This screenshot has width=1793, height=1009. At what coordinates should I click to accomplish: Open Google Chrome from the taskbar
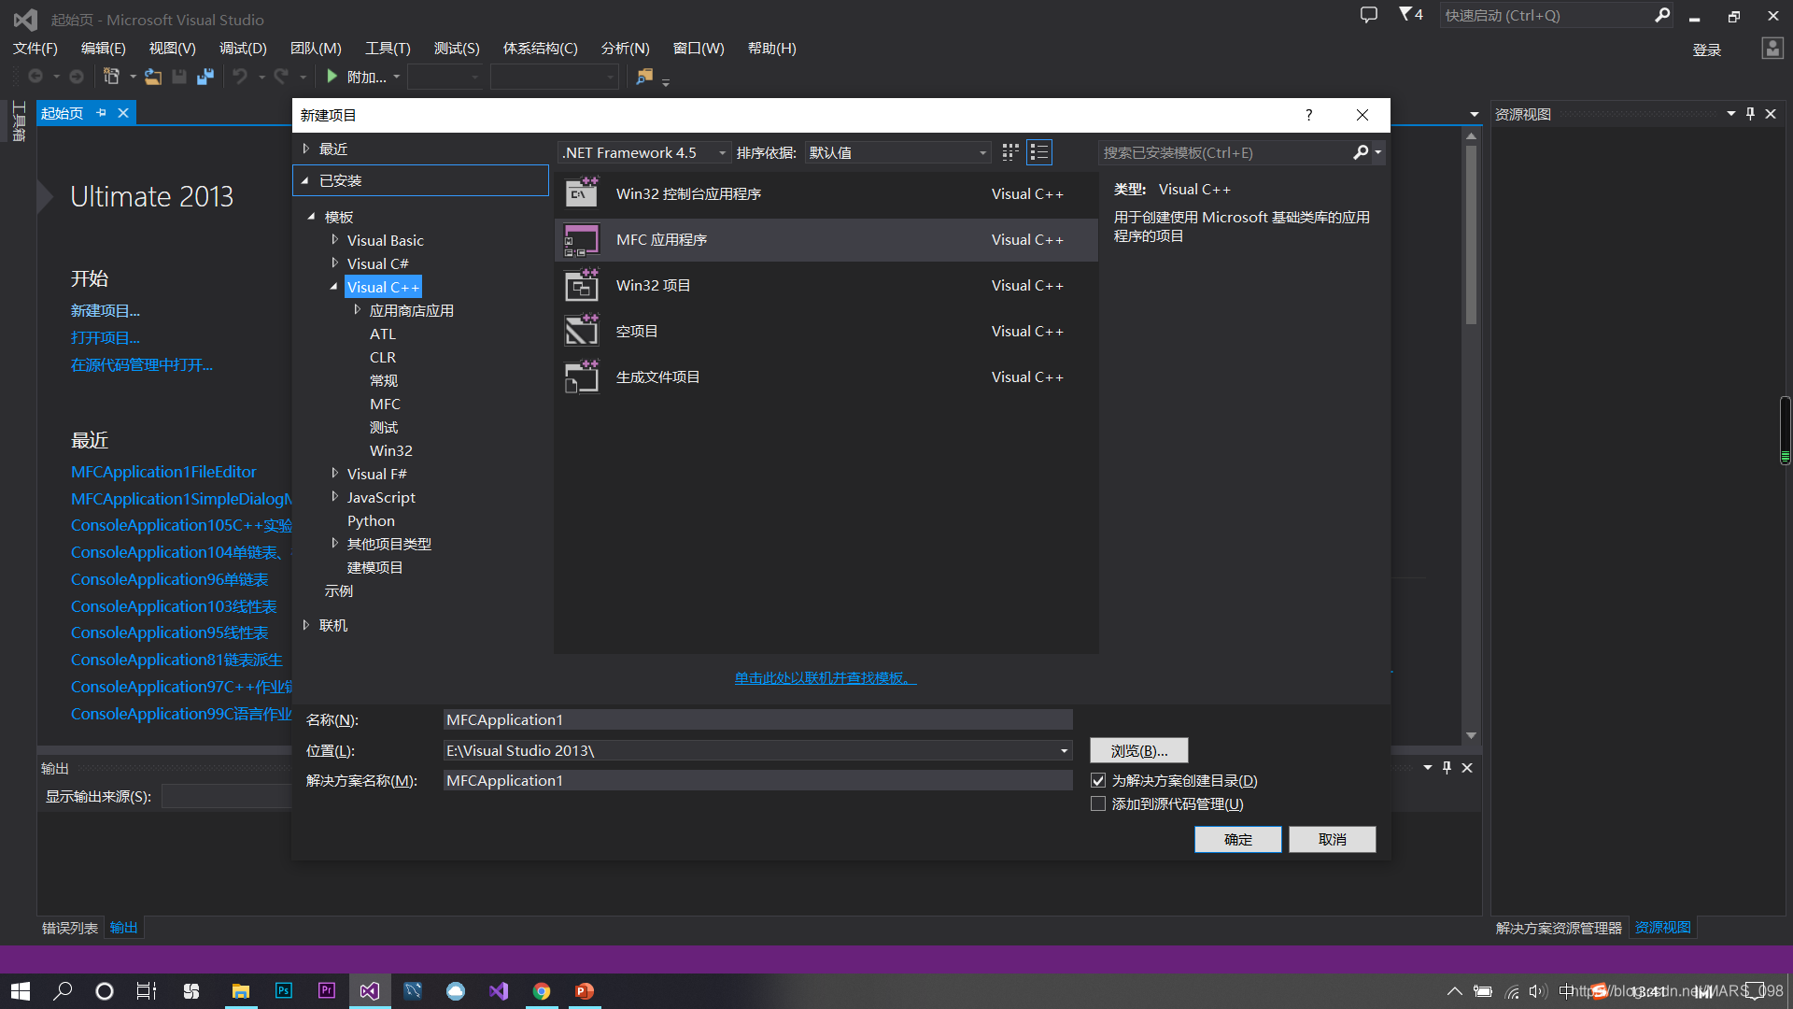[542, 991]
